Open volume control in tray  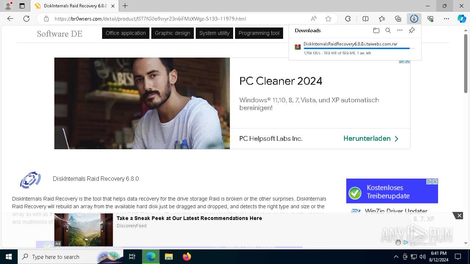point(422,257)
